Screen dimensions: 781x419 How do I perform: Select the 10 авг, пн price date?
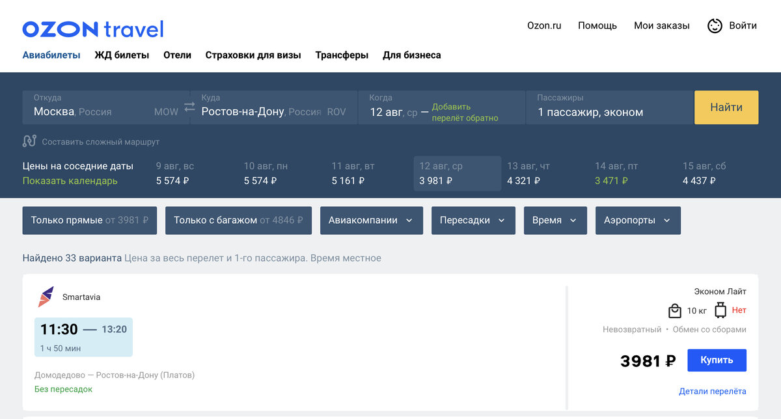tap(281, 173)
